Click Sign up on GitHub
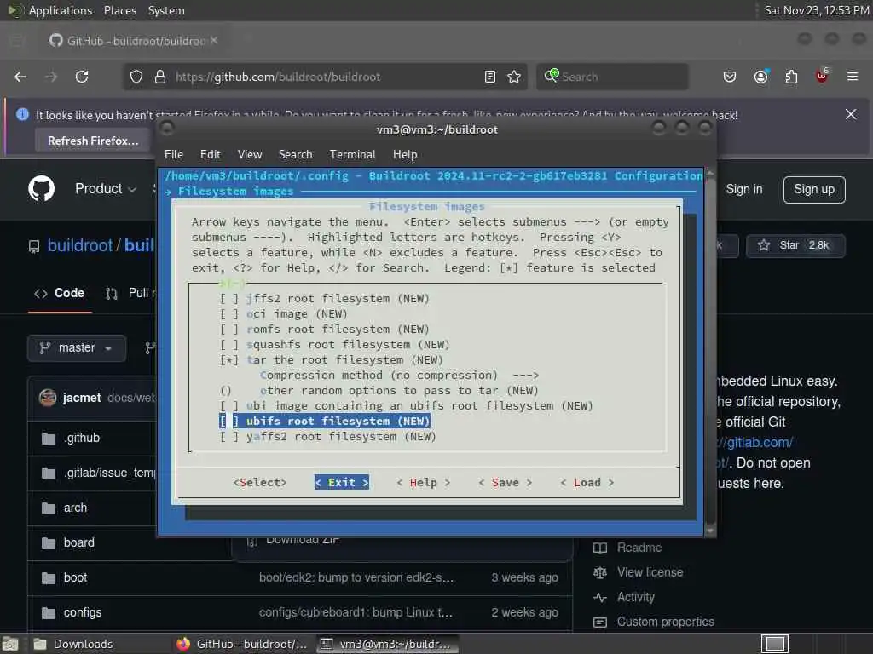873x654 pixels. coord(814,190)
